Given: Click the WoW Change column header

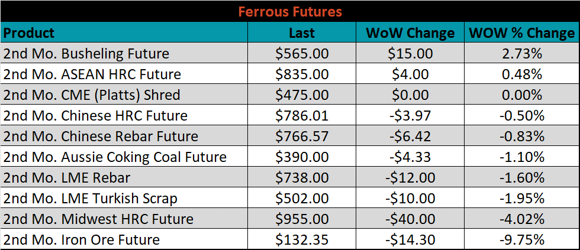Looking at the screenshot, I should point(410,33).
